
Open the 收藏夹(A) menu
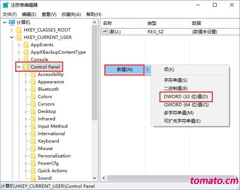[71, 14]
